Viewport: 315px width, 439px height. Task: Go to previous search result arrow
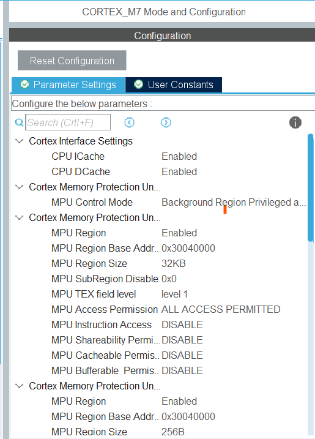(129, 122)
